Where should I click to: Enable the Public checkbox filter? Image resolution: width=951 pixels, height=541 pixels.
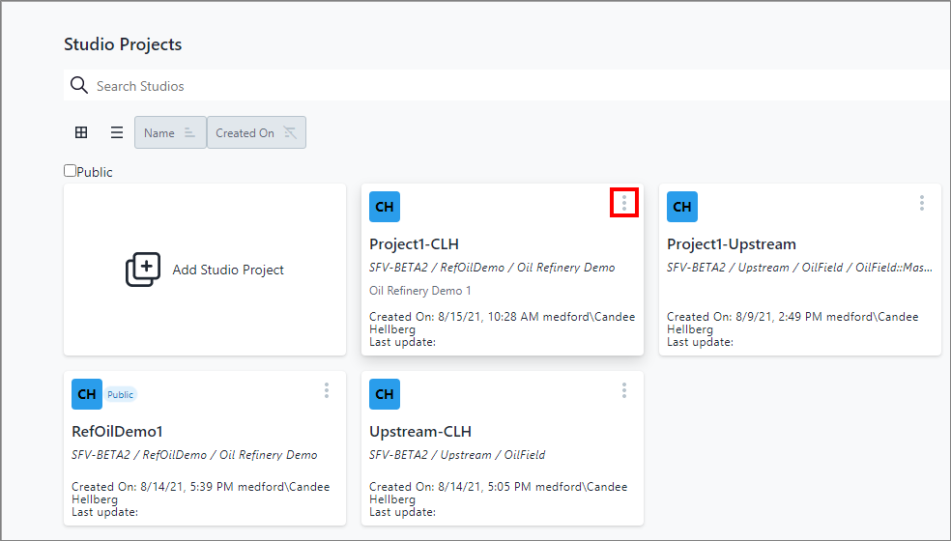(71, 171)
